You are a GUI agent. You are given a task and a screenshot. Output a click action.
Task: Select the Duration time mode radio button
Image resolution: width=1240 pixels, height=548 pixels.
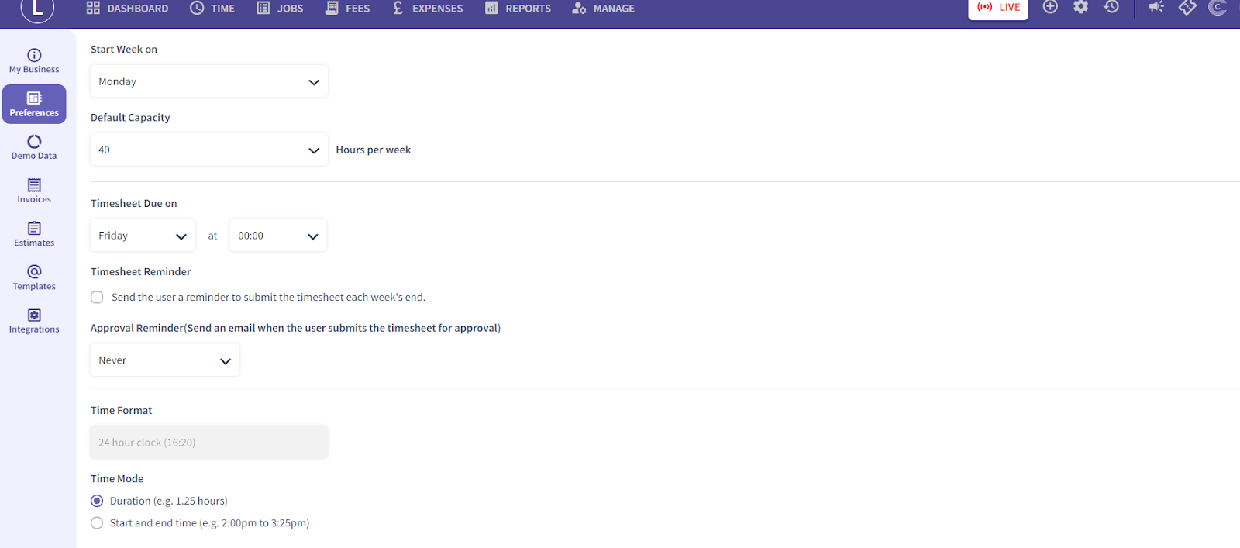pyautogui.click(x=97, y=501)
